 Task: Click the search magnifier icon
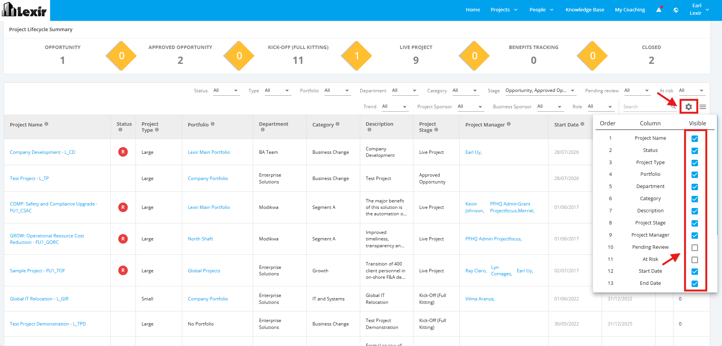pos(673,107)
